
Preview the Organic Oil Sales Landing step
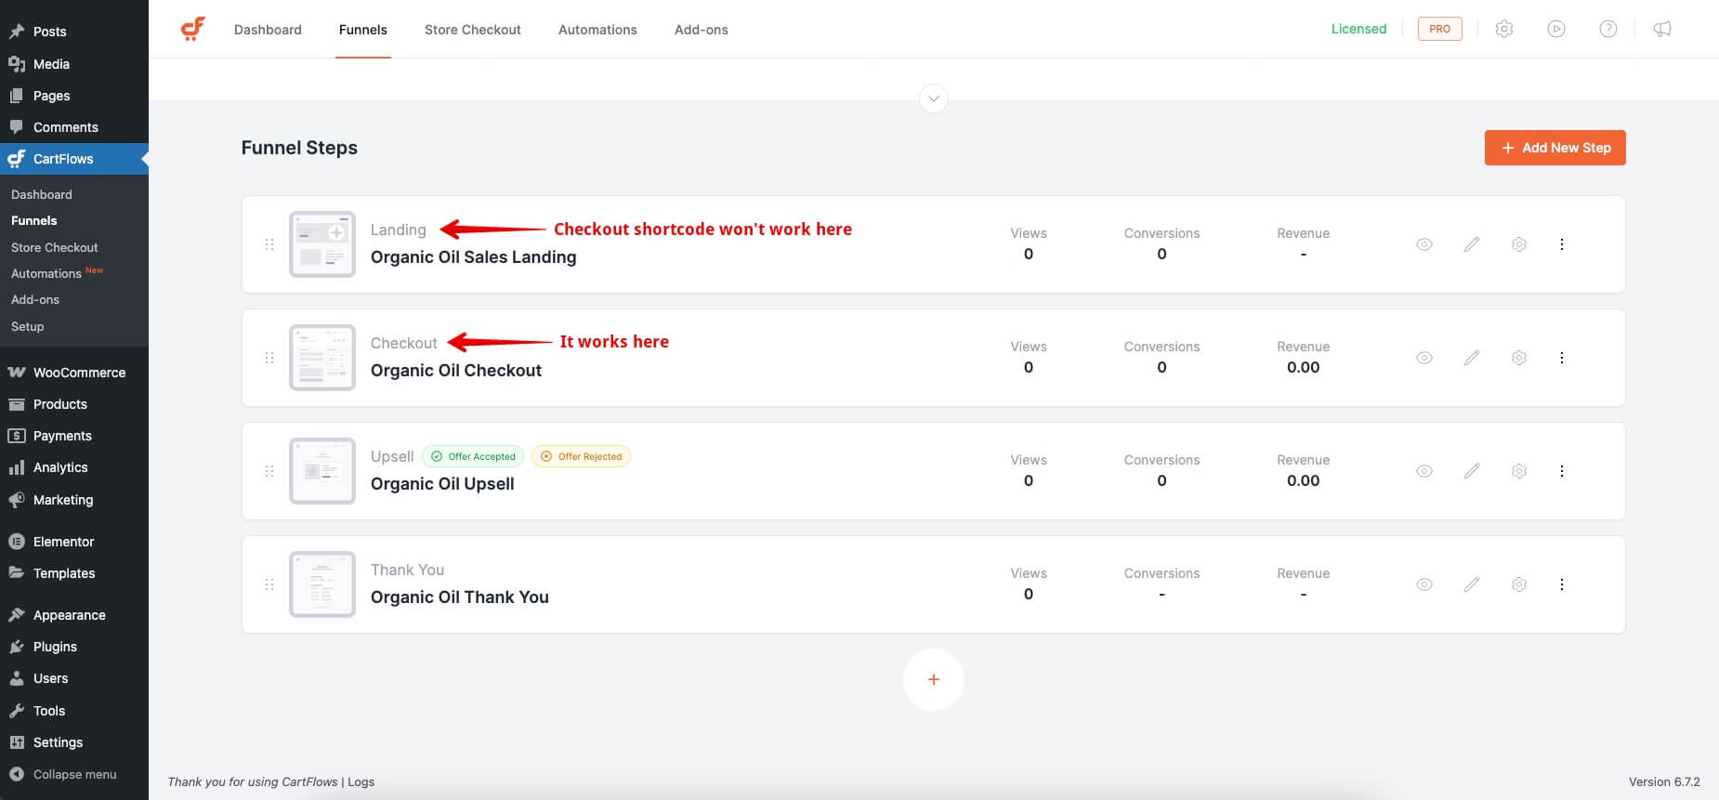1424,244
